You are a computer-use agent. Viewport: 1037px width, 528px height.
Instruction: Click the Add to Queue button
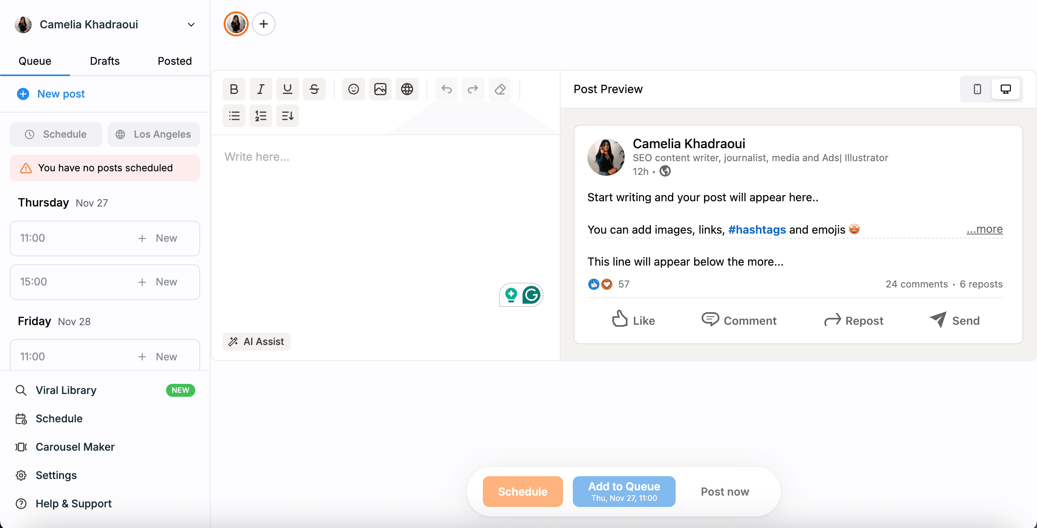(624, 491)
